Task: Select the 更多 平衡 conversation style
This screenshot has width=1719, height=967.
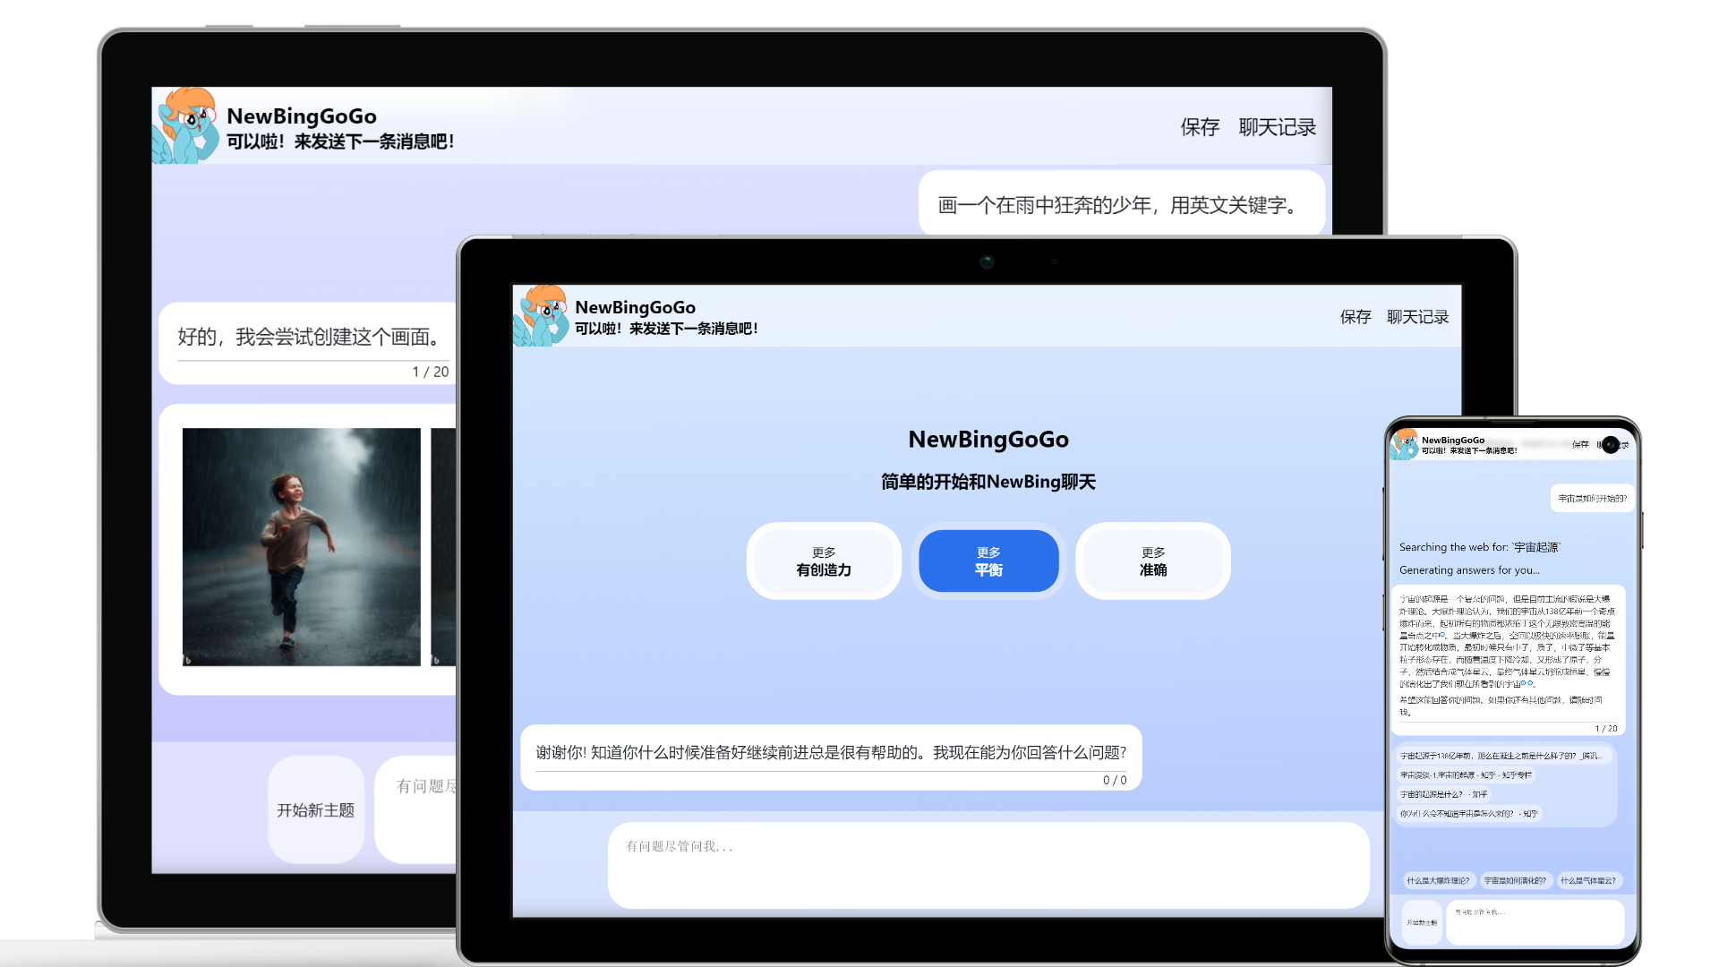Action: [988, 561]
